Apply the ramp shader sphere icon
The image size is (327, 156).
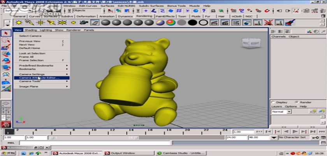tap(160, 22)
